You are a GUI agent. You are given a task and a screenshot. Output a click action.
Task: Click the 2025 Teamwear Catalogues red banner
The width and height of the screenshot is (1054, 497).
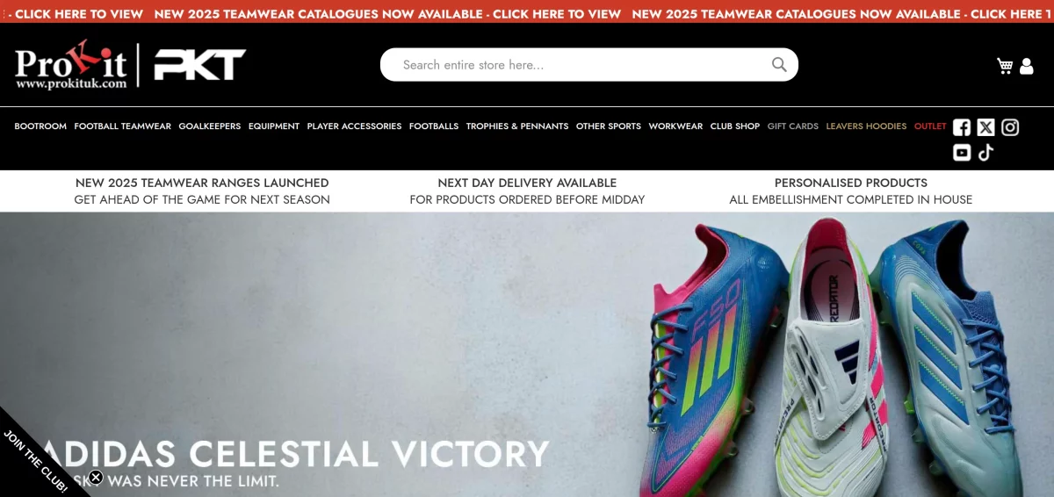527,14
